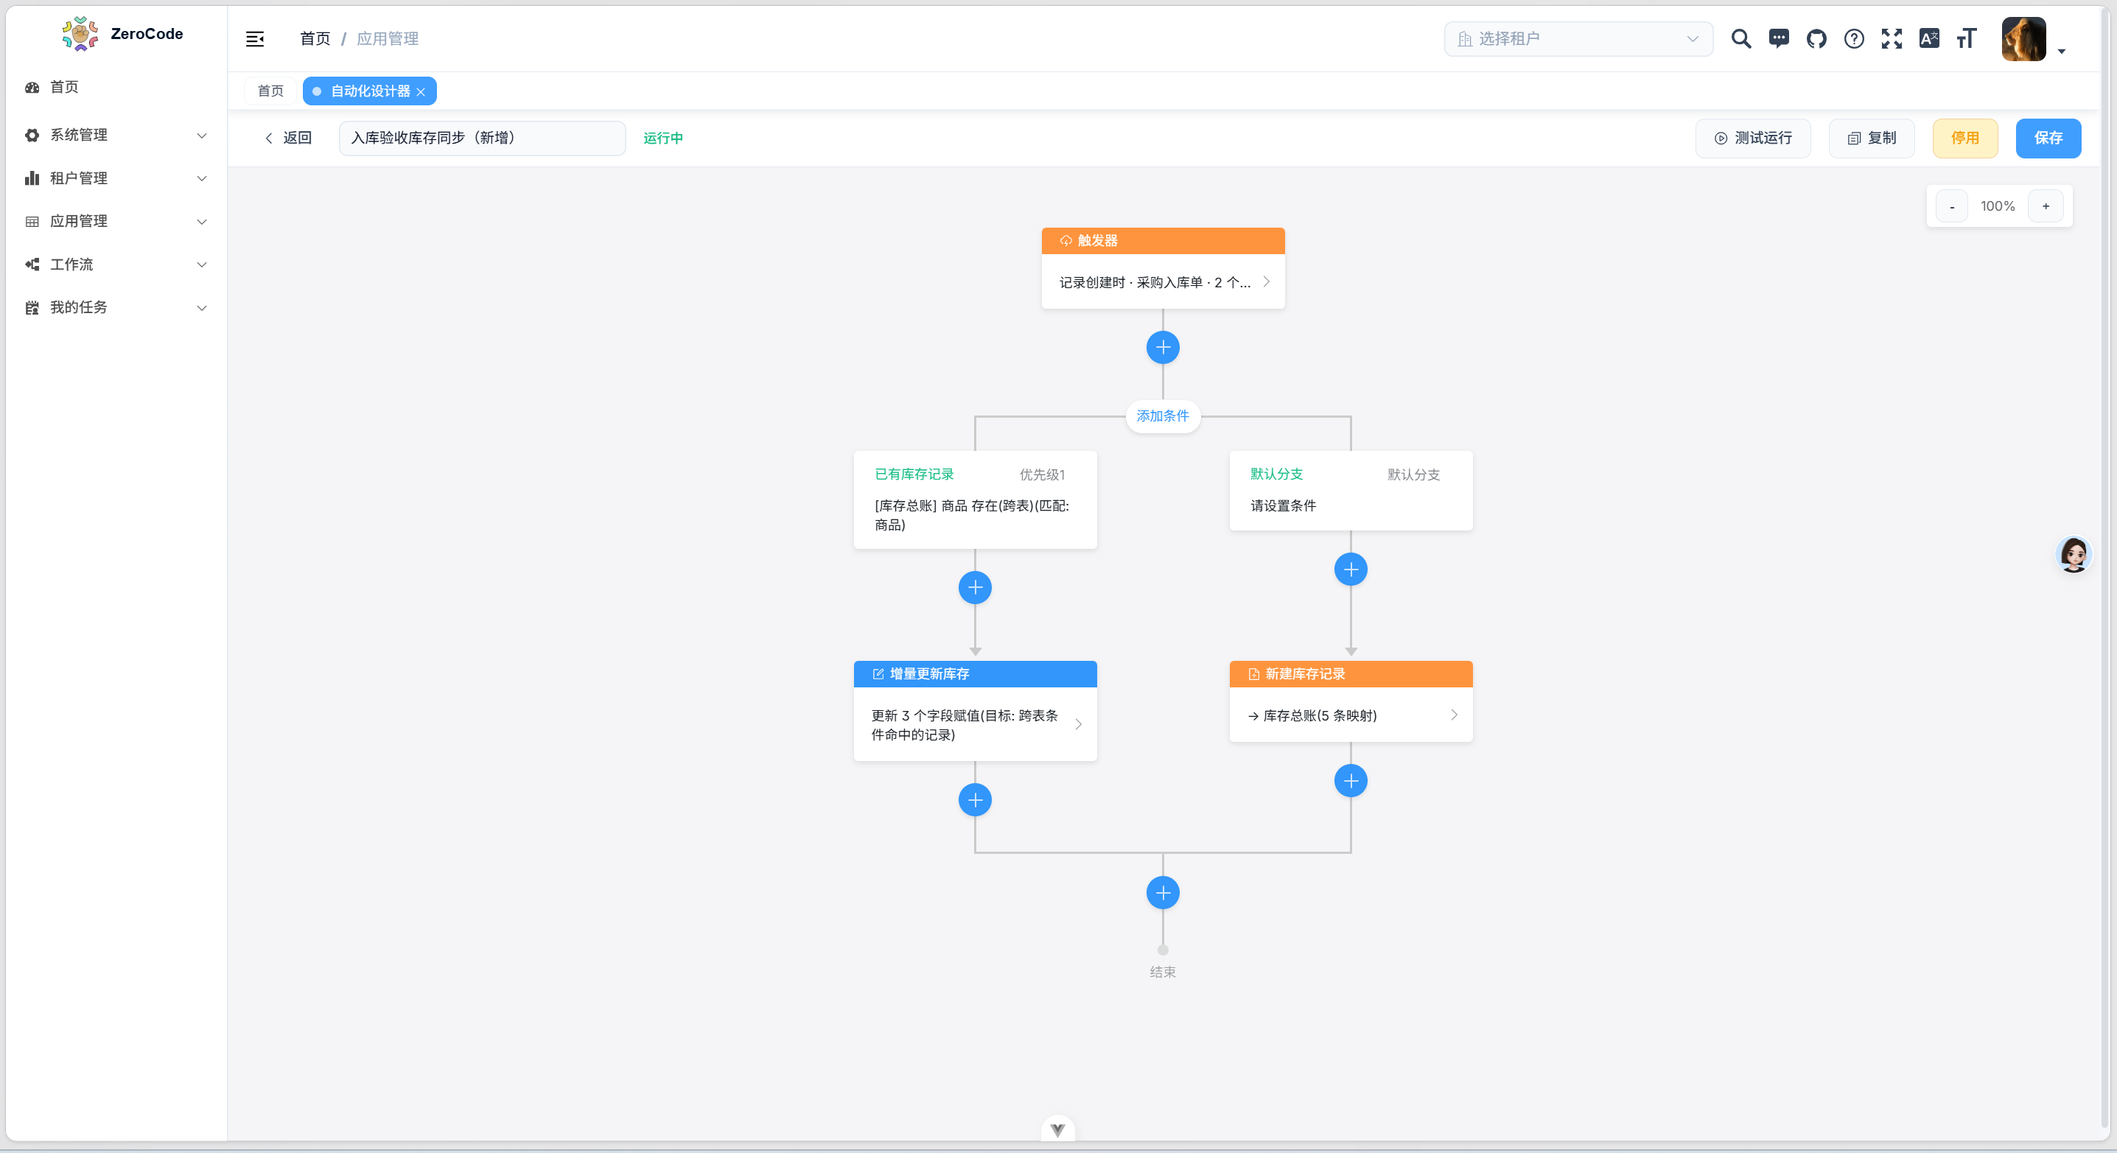Add node plus below 增量更新库存

point(975,799)
